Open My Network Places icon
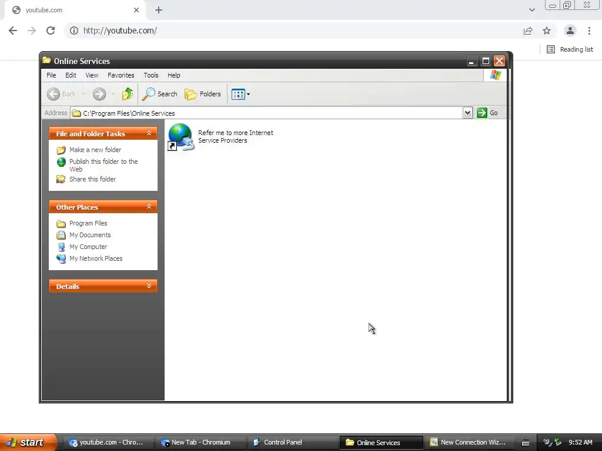Viewport: 602px width, 451px height. coord(61,259)
